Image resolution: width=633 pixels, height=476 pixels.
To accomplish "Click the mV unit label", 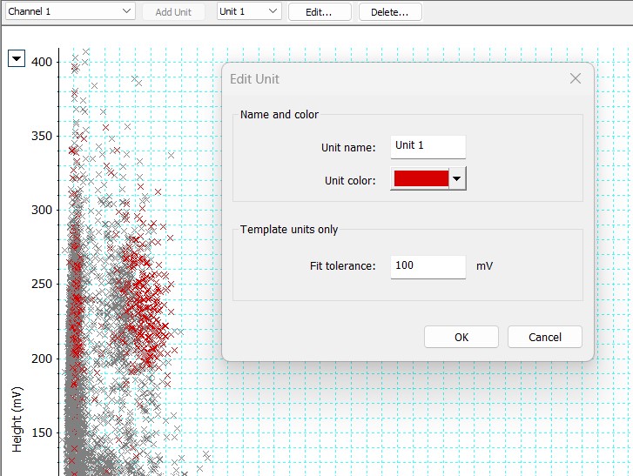I will click(483, 266).
